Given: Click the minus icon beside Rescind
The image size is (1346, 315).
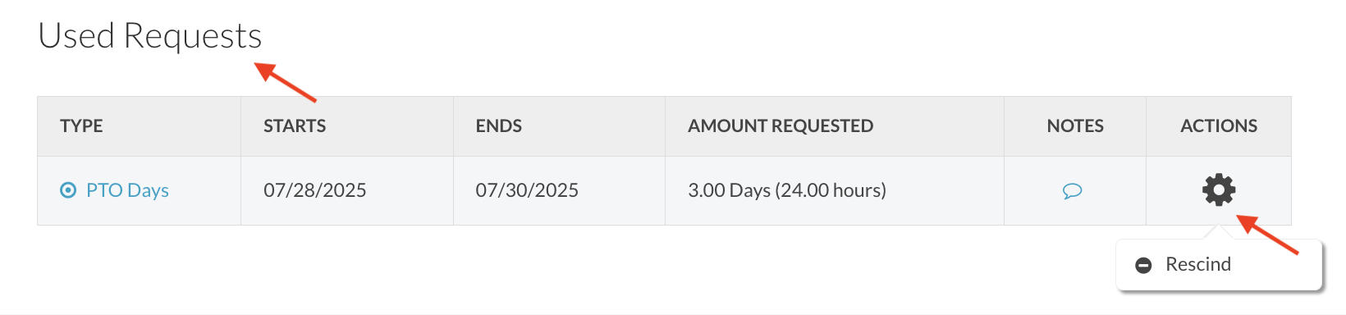Looking at the screenshot, I should coord(1143,265).
